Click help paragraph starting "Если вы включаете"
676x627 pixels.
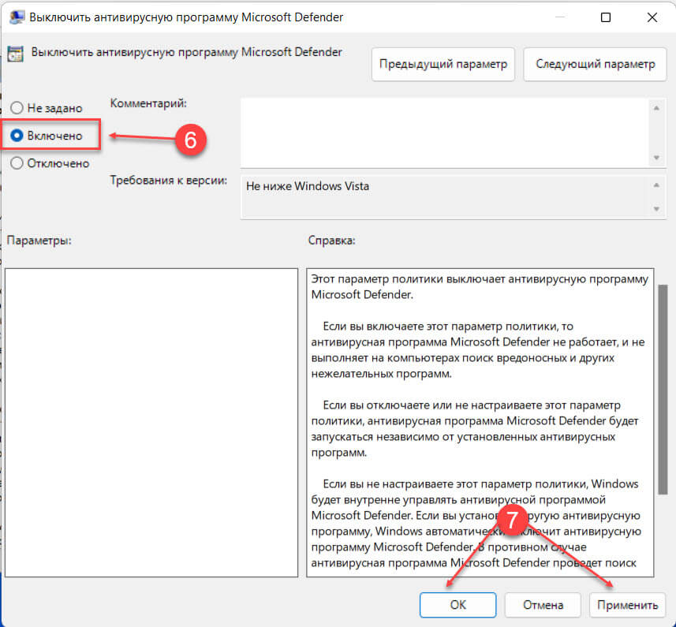(x=478, y=350)
